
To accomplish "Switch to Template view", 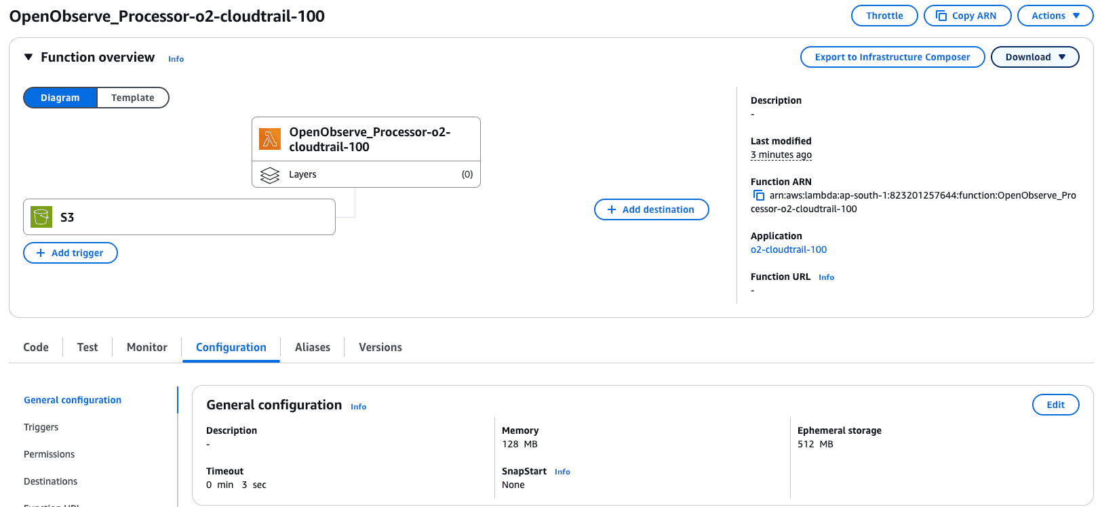I will point(133,98).
